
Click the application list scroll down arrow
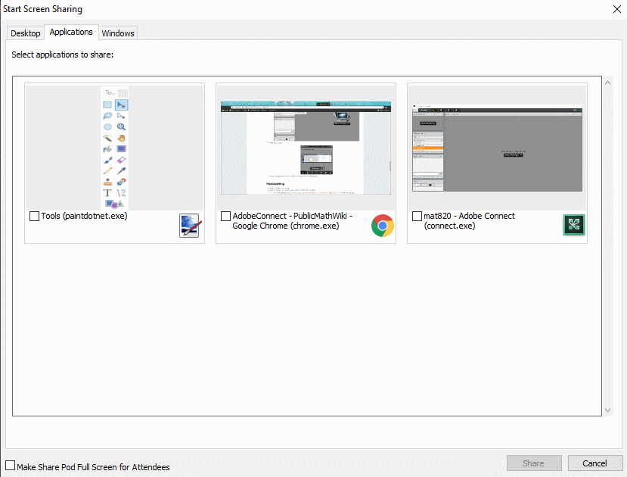tap(608, 410)
